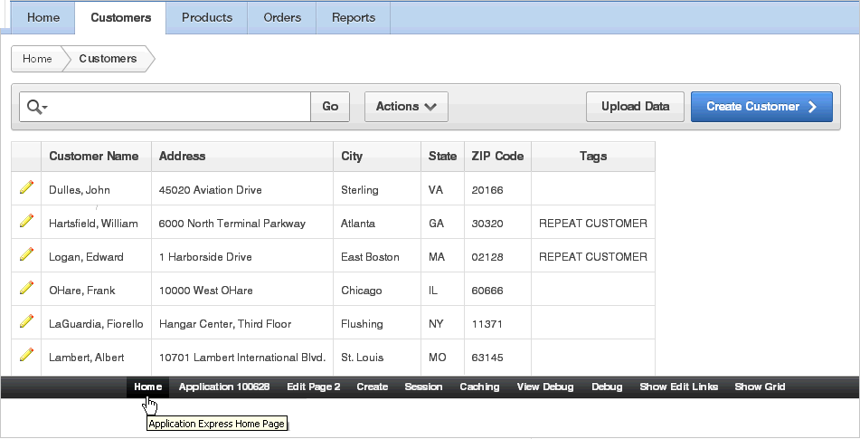This screenshot has width=860, height=439.
Task: Click pencil icon for Hartsfield, William
Action: (x=26, y=221)
